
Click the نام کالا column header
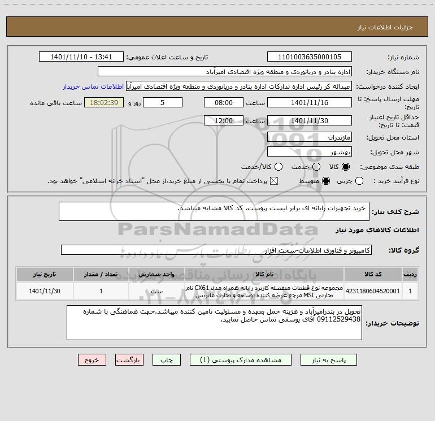(x=264, y=274)
